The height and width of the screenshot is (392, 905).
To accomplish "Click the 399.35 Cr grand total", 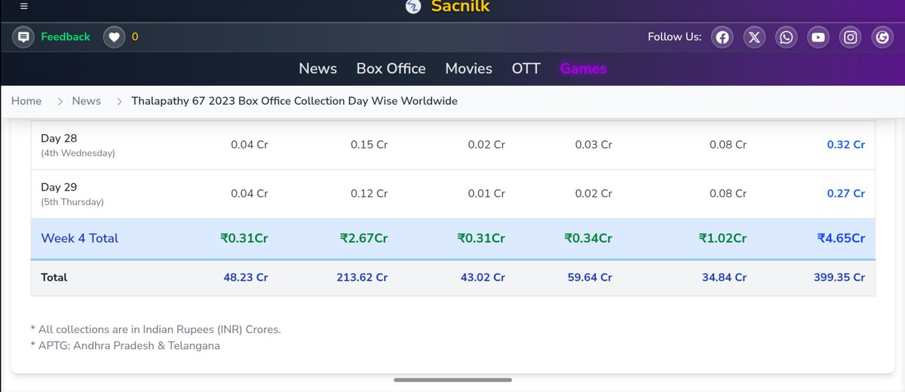I will point(839,277).
